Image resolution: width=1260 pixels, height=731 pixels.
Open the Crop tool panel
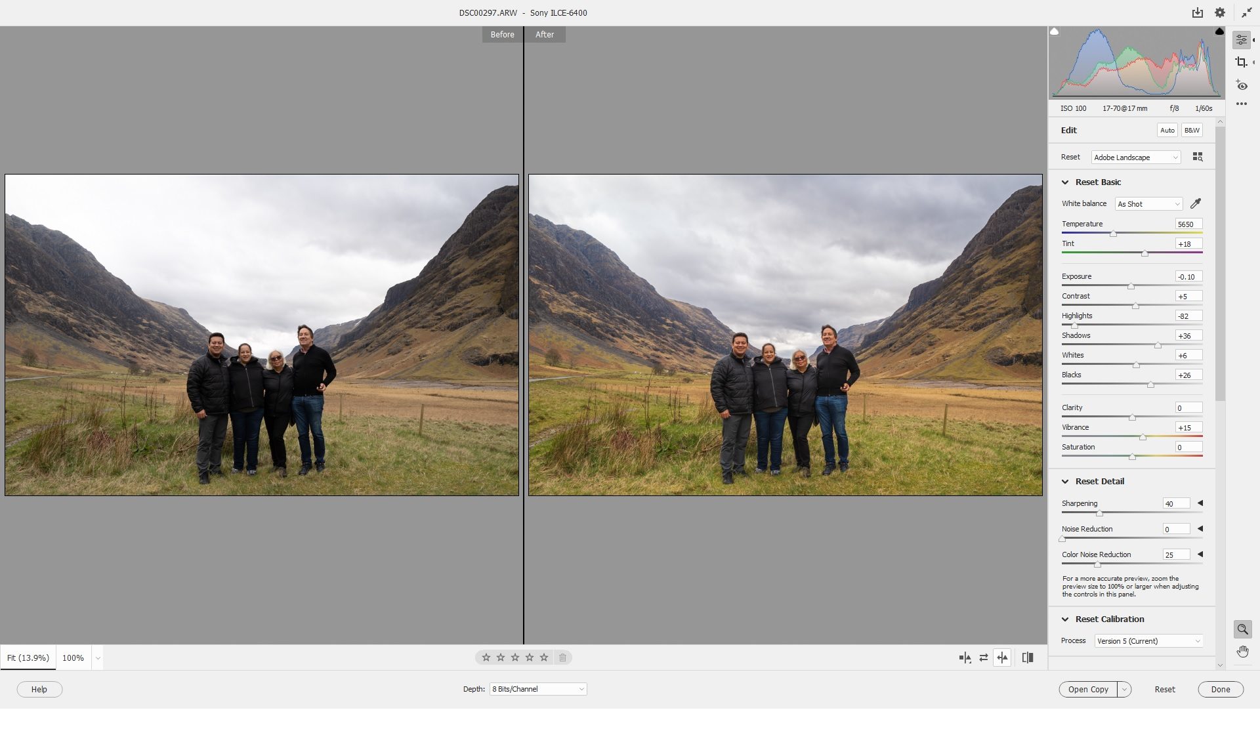pyautogui.click(x=1241, y=62)
